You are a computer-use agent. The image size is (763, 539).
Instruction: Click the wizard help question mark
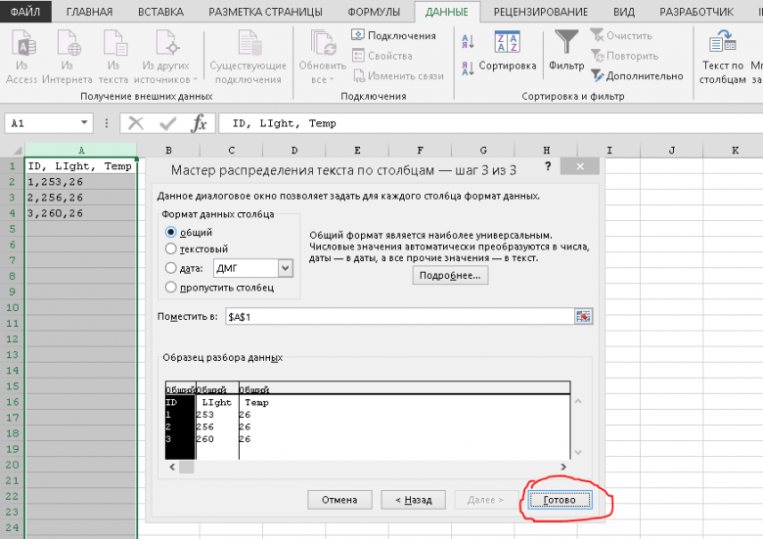[x=548, y=166]
